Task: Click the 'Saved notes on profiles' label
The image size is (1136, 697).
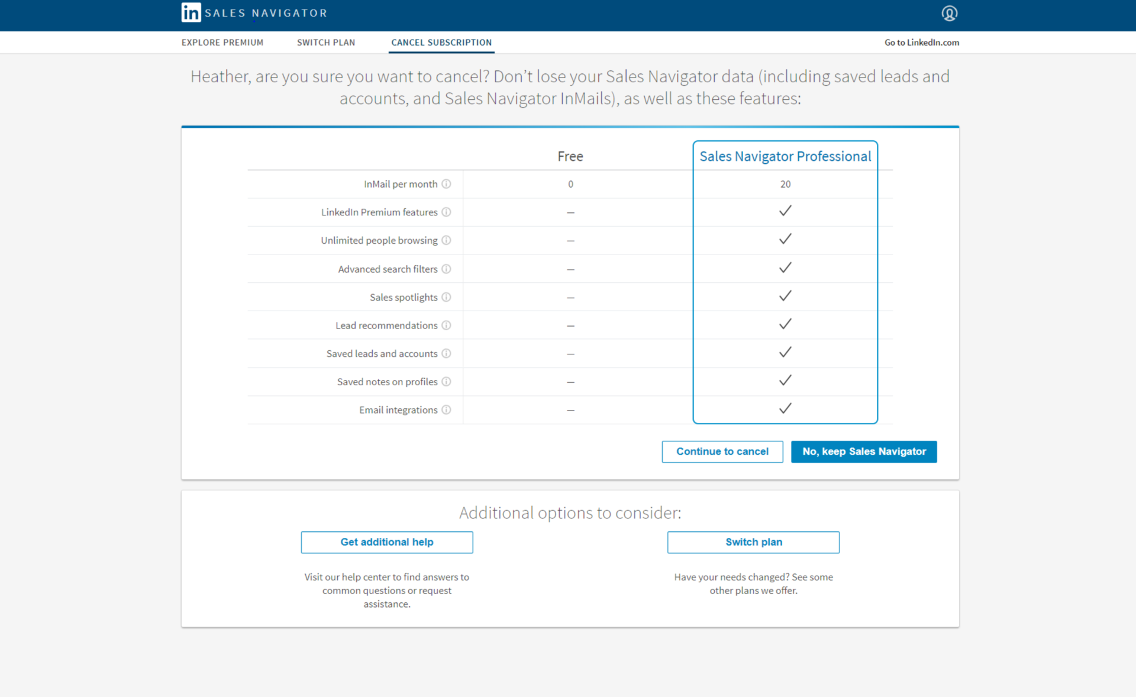Action: 387,382
